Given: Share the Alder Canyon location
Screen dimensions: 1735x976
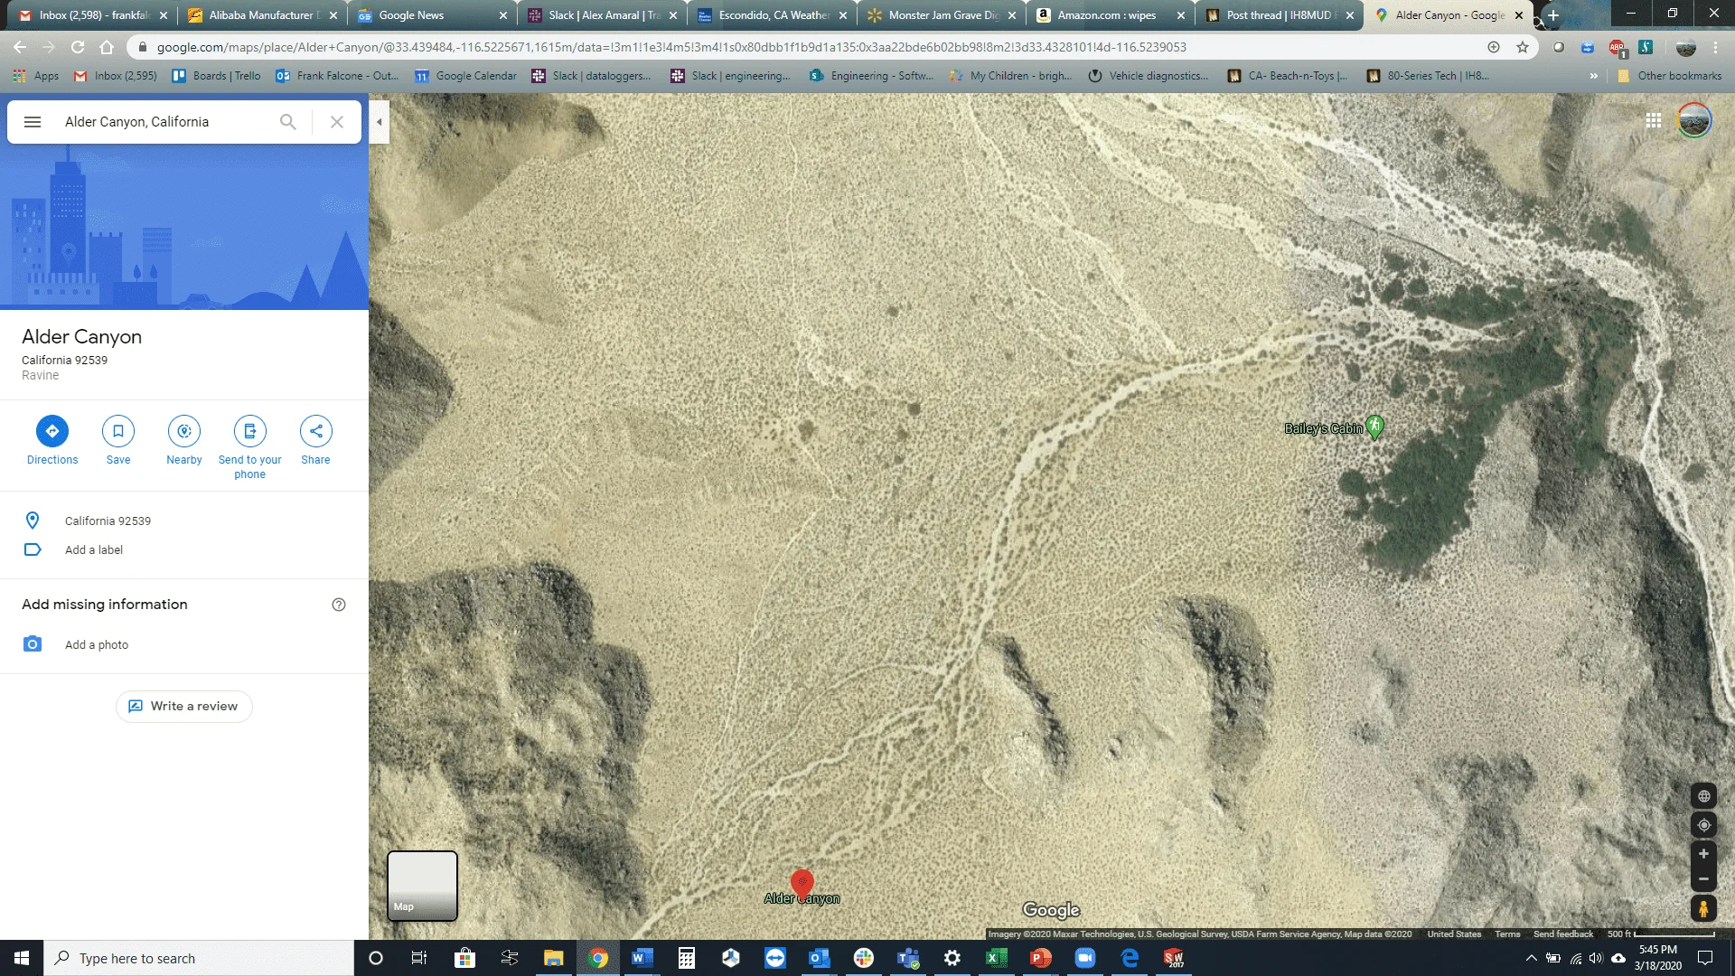Looking at the screenshot, I should pos(315,440).
